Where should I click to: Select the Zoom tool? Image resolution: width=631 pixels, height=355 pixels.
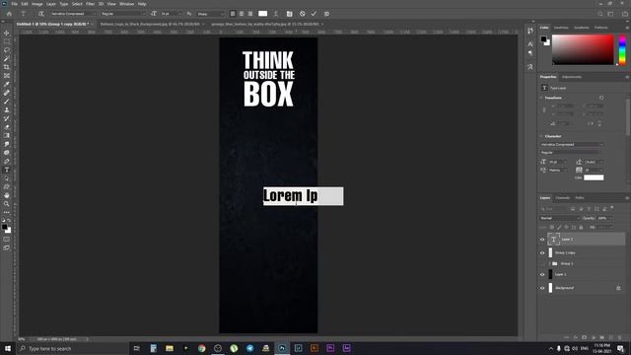tap(7, 204)
